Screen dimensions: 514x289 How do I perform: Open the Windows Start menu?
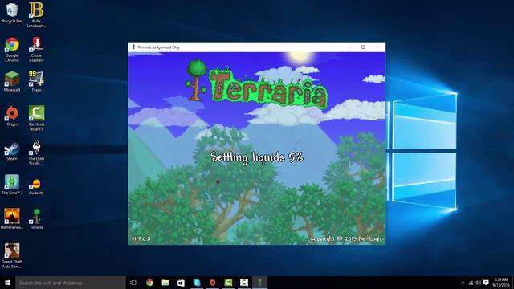pos(7,283)
